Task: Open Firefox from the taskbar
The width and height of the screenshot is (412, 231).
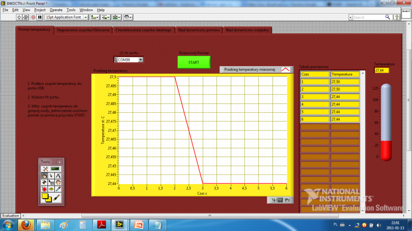Action: 26,225
